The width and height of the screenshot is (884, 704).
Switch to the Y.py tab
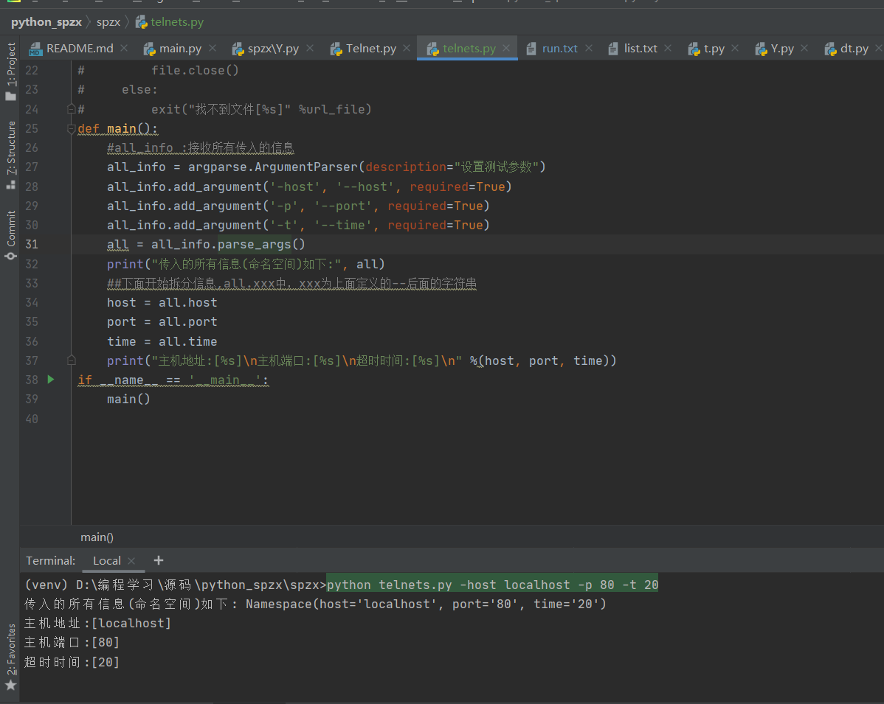pyautogui.click(x=782, y=49)
